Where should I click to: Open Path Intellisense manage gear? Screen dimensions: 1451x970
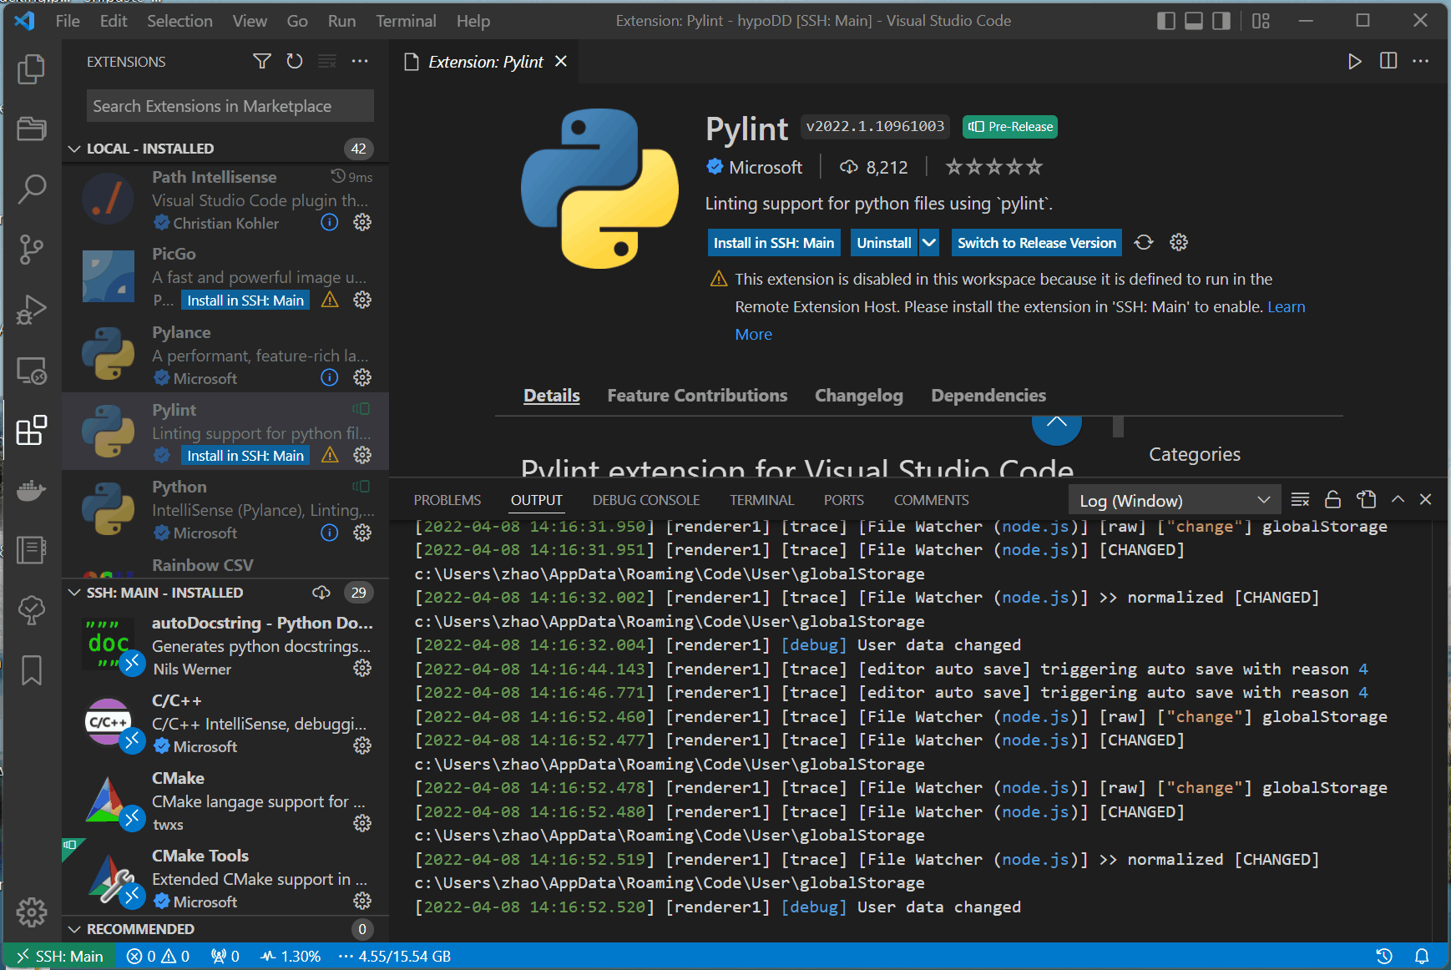pos(362,222)
